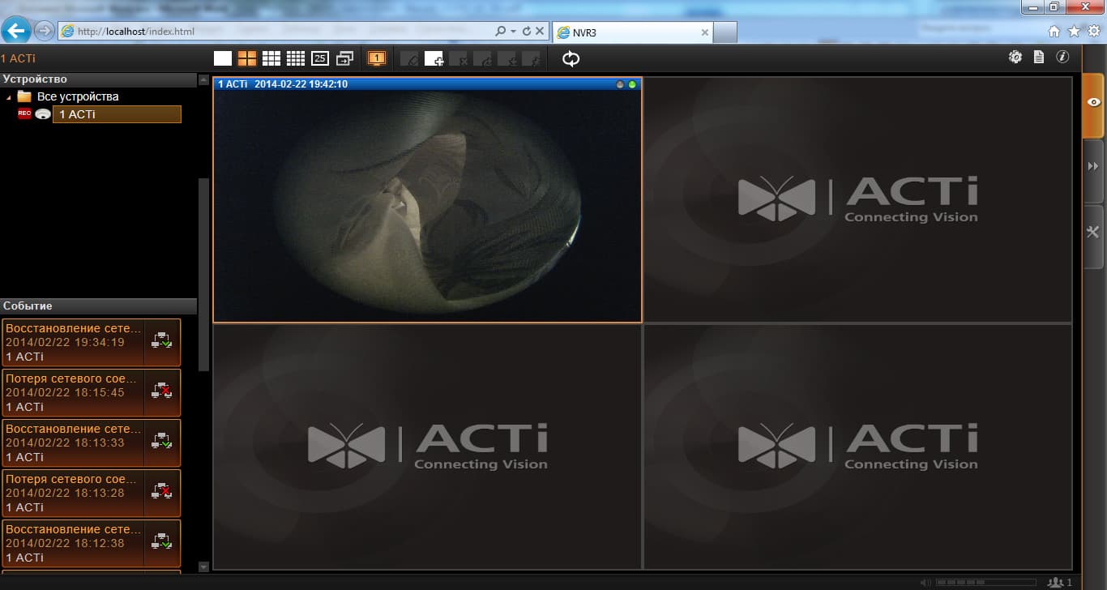Screen dimensions: 1107x590
Task: Close the NVR3 browser tab
Action: click(704, 32)
